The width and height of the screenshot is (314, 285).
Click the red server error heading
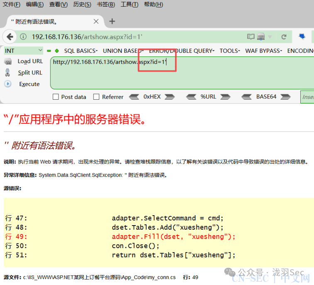pyautogui.click(x=75, y=119)
